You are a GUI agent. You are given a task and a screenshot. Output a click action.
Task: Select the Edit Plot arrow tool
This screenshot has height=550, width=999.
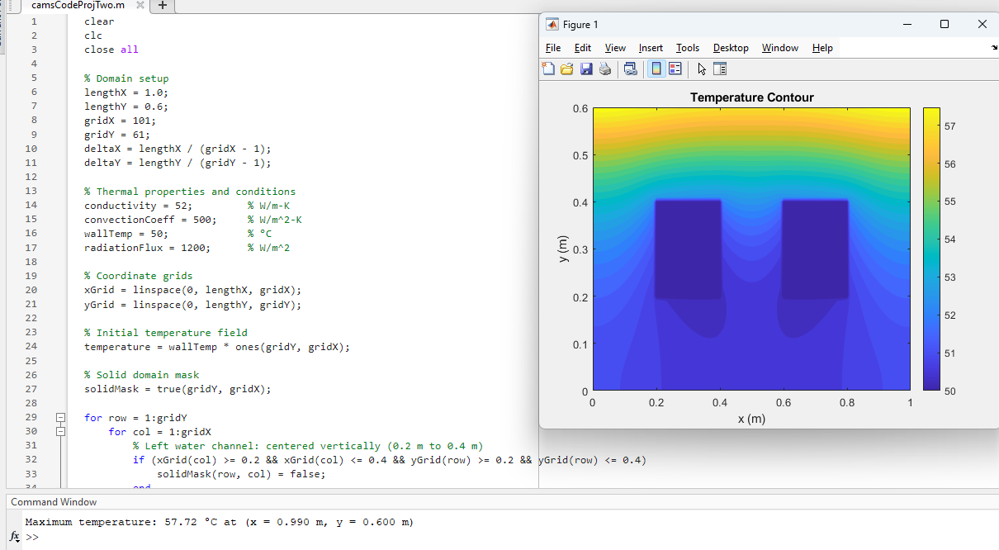[x=702, y=69]
